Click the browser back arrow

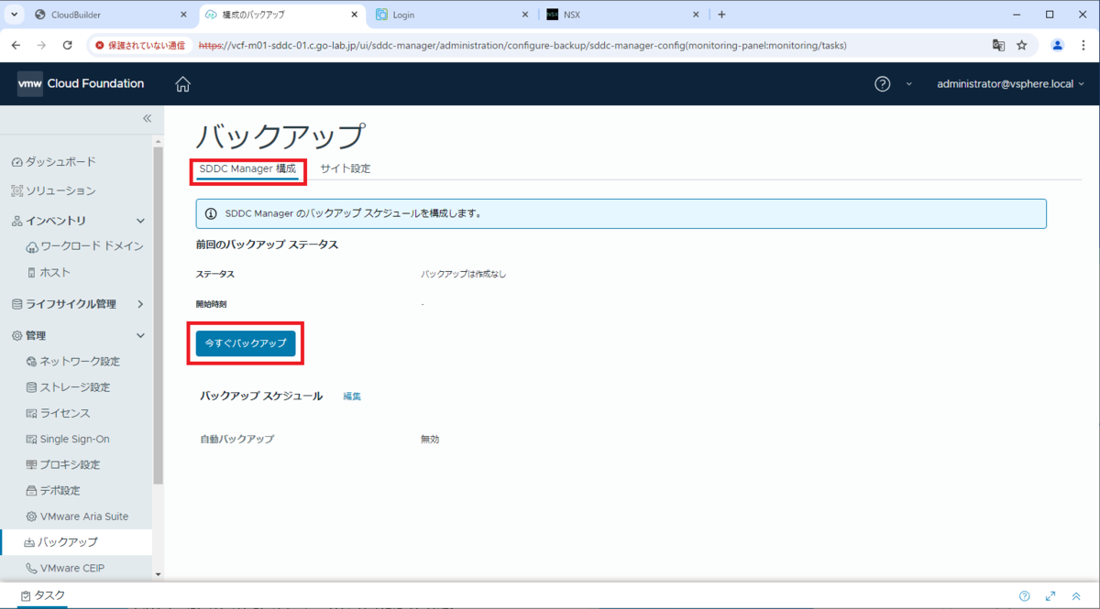16,45
